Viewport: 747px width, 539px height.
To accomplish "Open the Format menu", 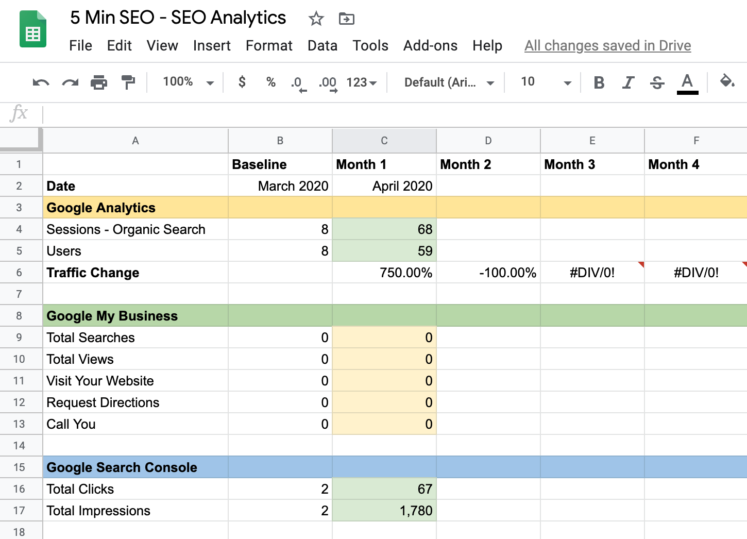I will coord(269,46).
